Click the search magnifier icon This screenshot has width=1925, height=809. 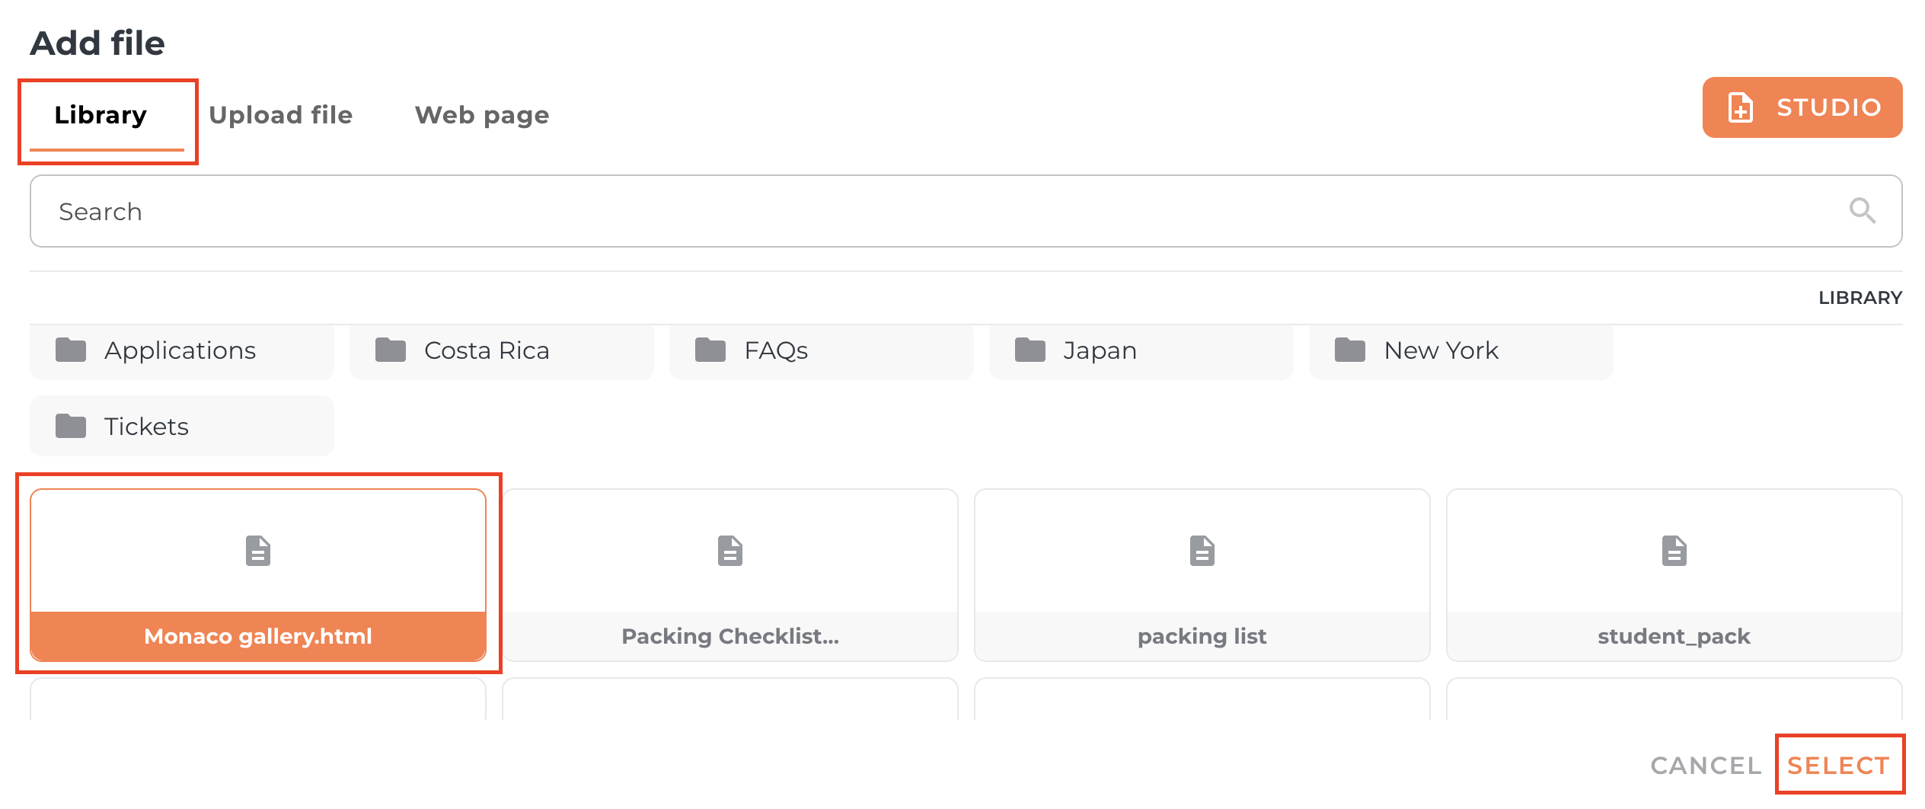tap(1862, 211)
